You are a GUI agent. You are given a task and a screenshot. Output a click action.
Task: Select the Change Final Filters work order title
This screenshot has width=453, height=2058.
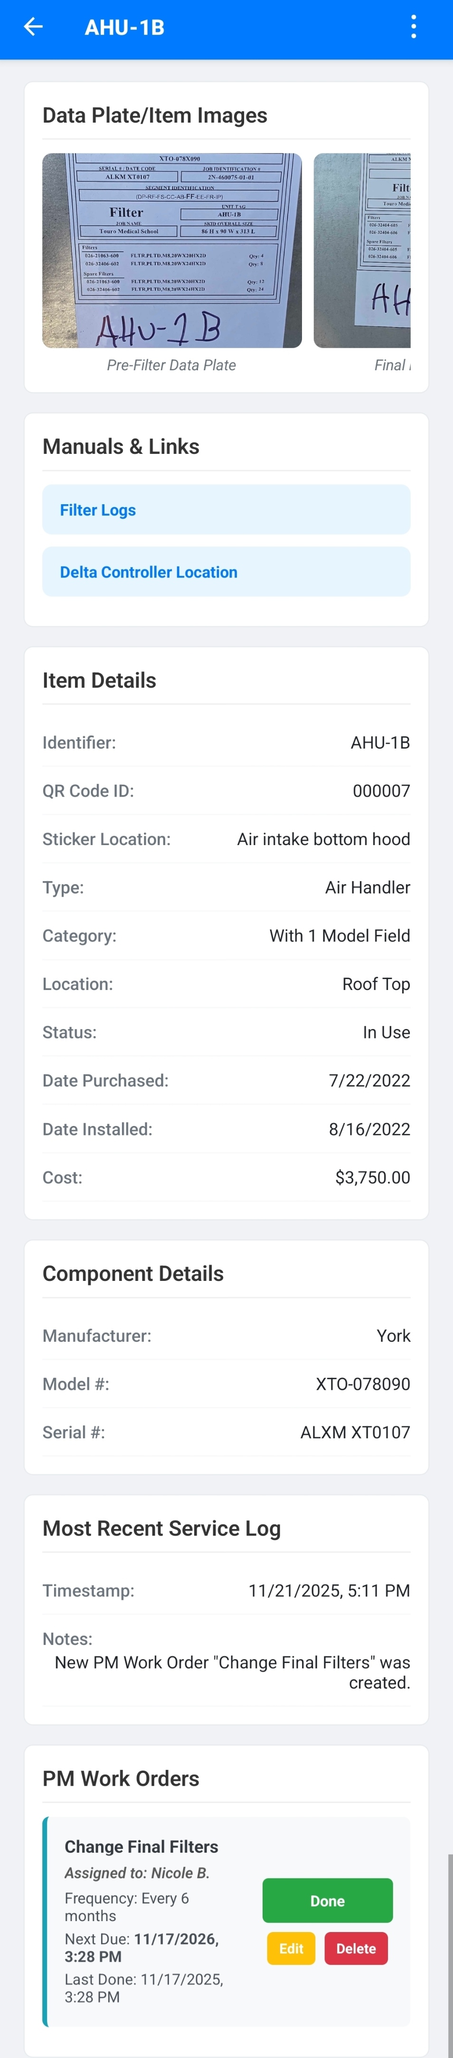point(141,1846)
